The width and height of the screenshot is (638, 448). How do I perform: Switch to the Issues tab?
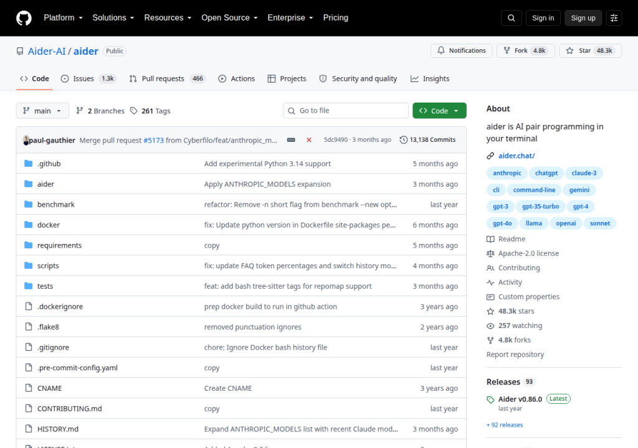88,79
